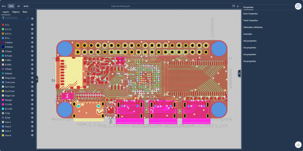This screenshot has width=303, height=151.
Task: Collapse the left layers panel
Action: [x=37, y=79]
